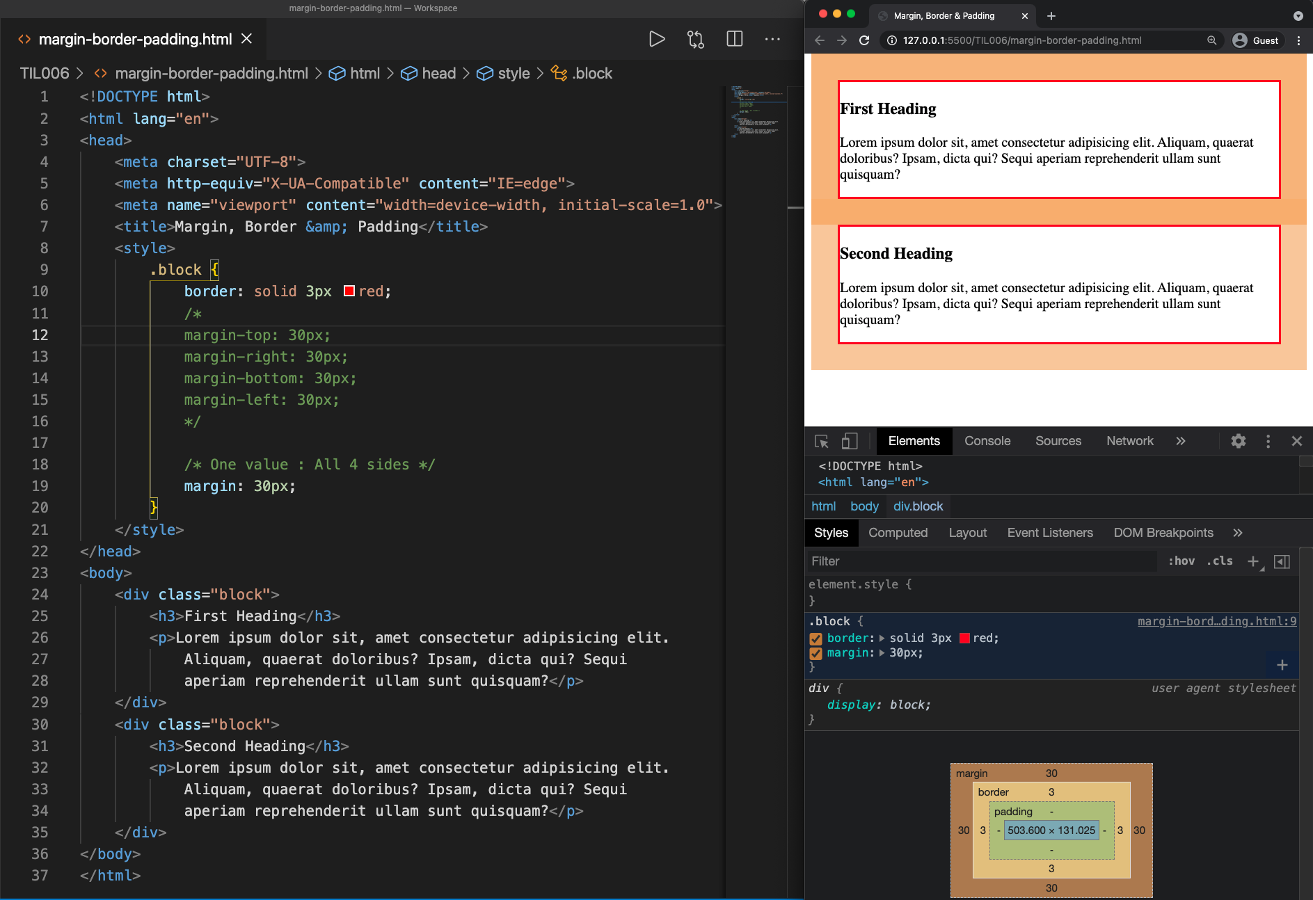This screenshot has height=900, width=1313.
Task: Expand the margin shorthand triangle
Action: [882, 653]
